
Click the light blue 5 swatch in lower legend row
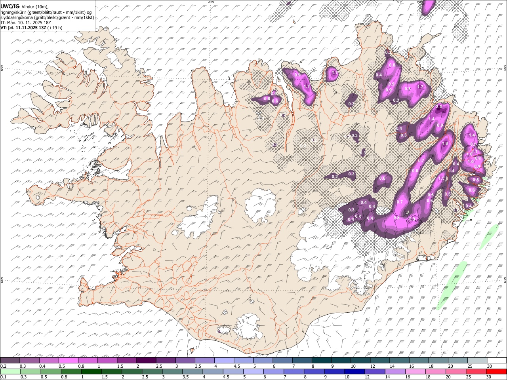pyautogui.click(x=253, y=371)
